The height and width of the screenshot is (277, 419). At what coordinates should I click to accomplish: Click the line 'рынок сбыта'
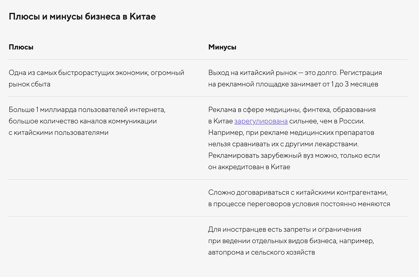[29, 84]
